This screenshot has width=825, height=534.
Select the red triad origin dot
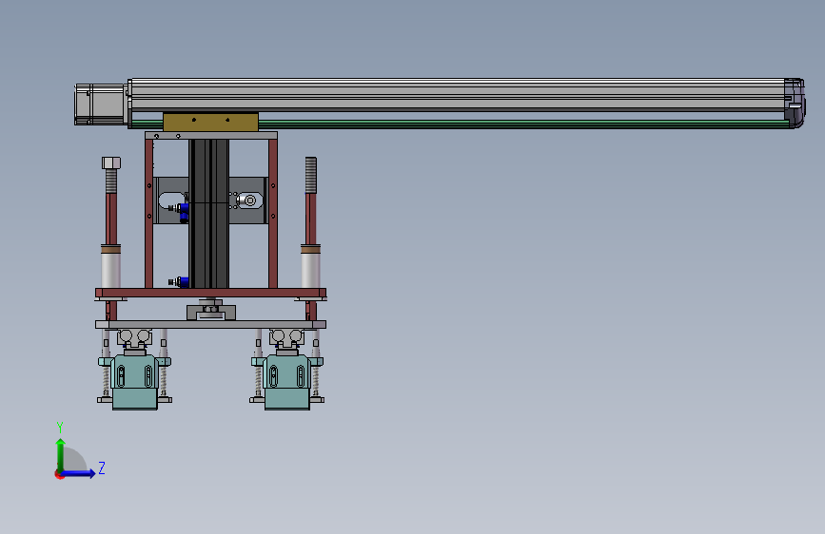59,475
